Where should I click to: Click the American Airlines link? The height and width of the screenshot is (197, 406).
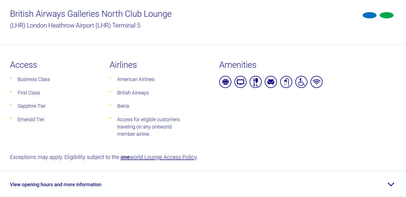(x=136, y=79)
